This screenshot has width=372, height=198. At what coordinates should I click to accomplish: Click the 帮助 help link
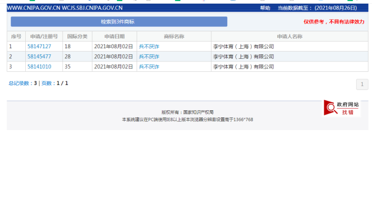tap(265, 8)
